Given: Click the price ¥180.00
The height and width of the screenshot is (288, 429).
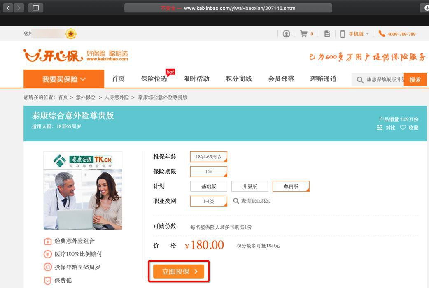Looking at the screenshot, I should 204,245.
